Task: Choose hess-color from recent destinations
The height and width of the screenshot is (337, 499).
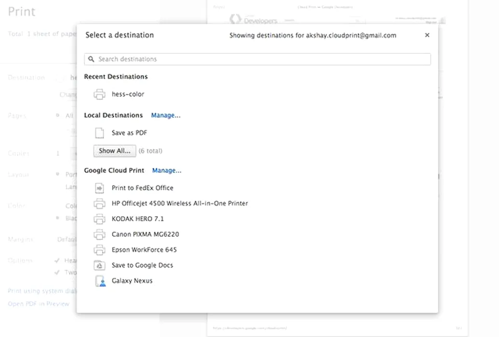Action: tap(128, 94)
